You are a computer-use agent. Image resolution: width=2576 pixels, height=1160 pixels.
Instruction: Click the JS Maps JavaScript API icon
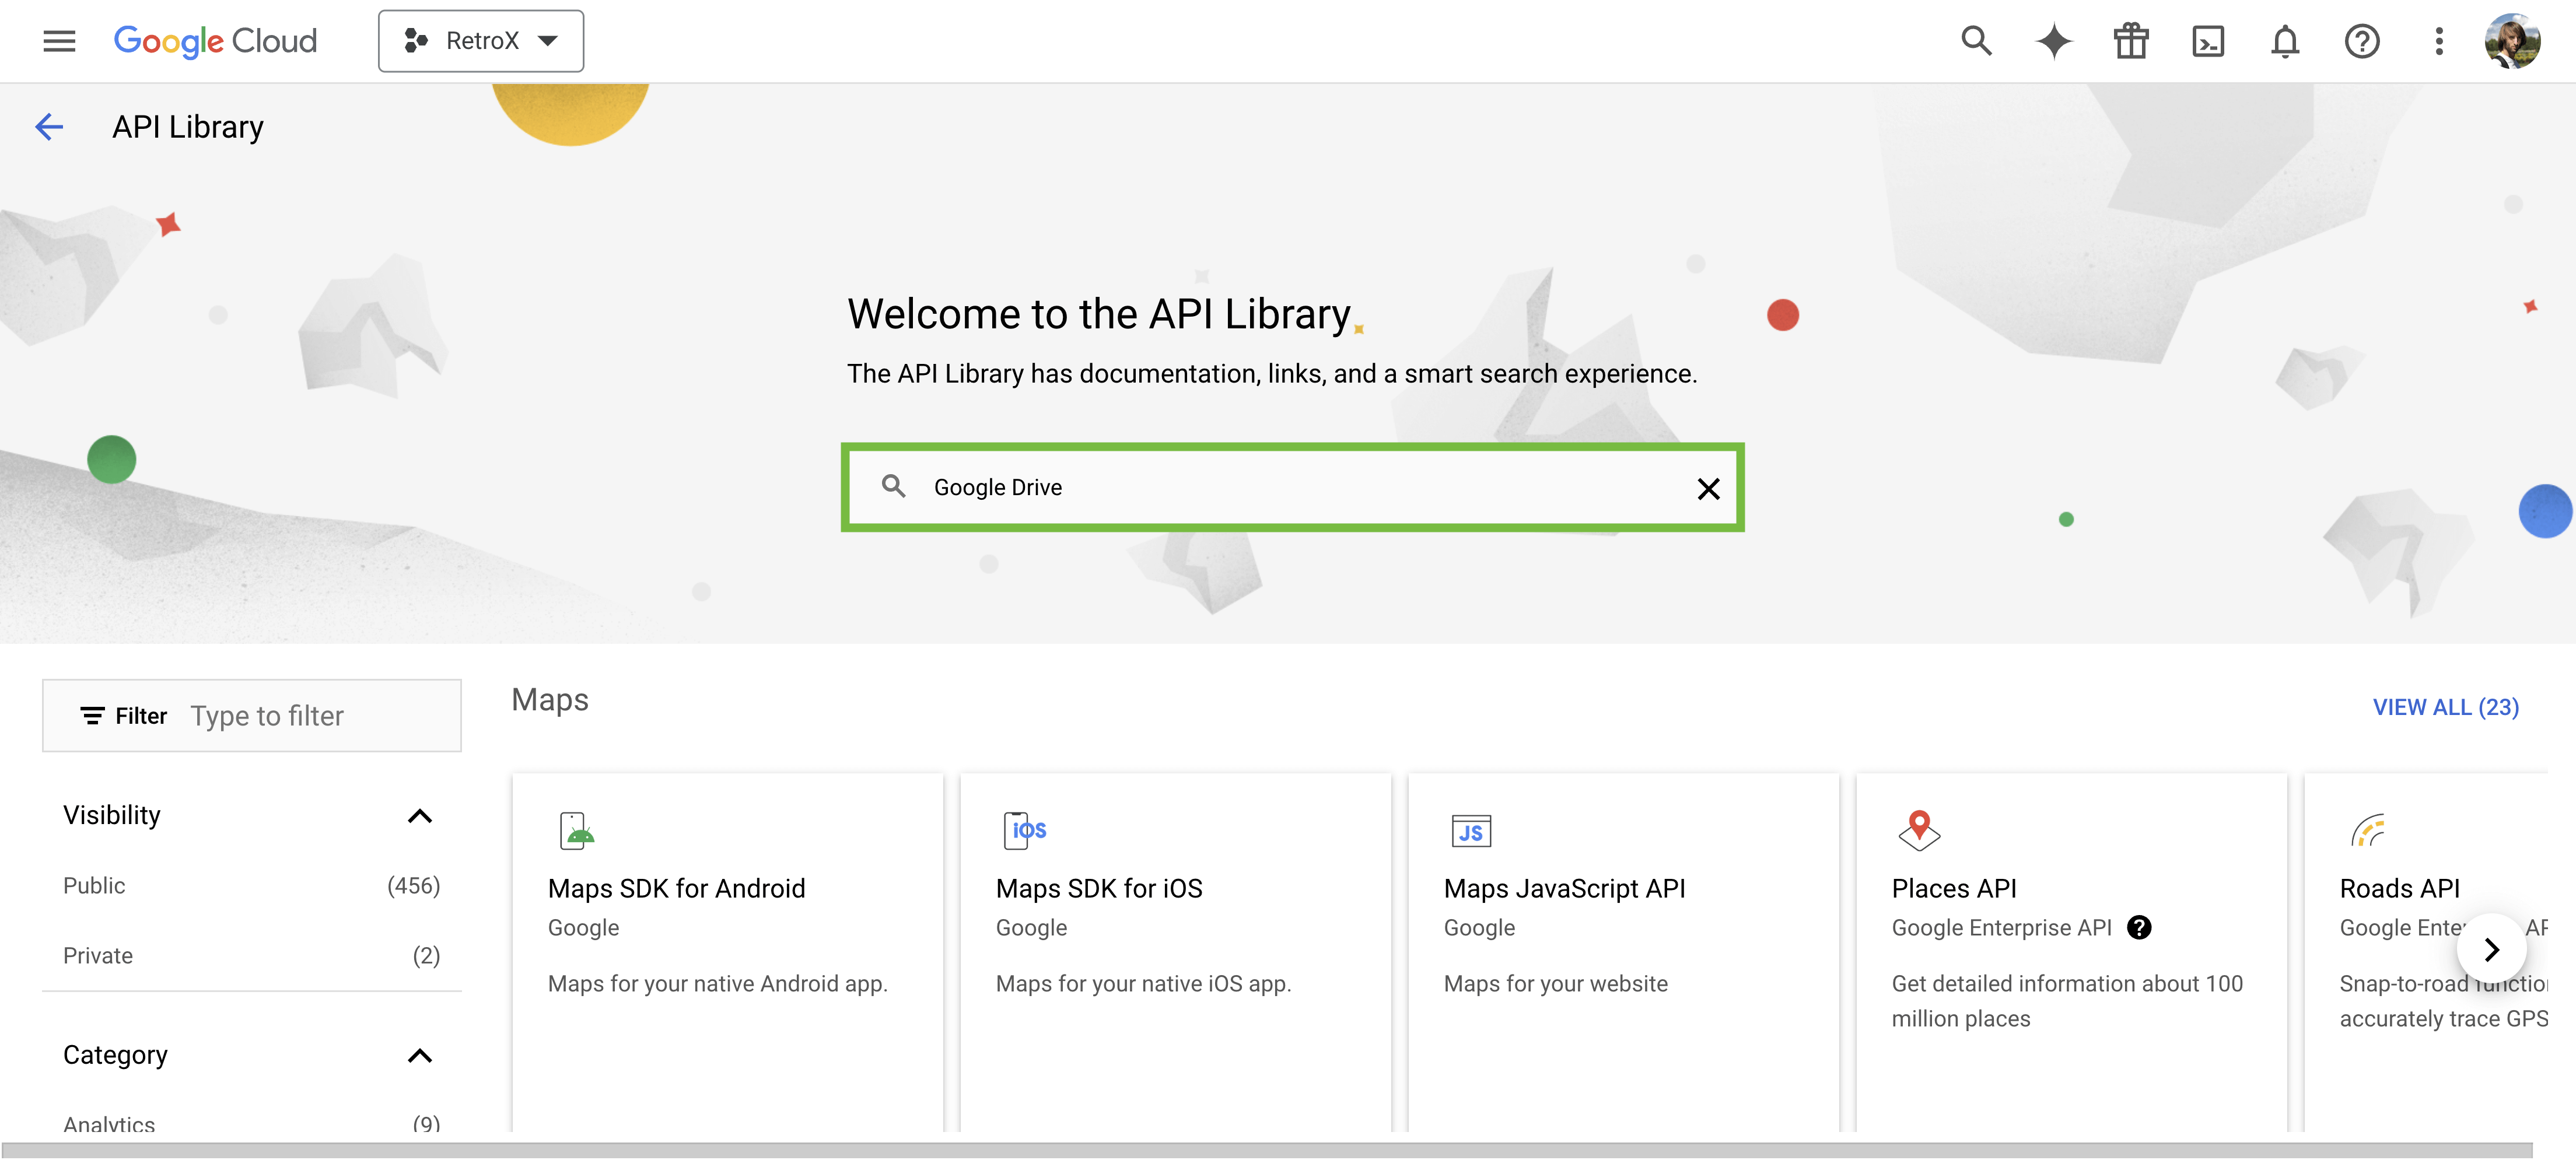(x=1471, y=831)
